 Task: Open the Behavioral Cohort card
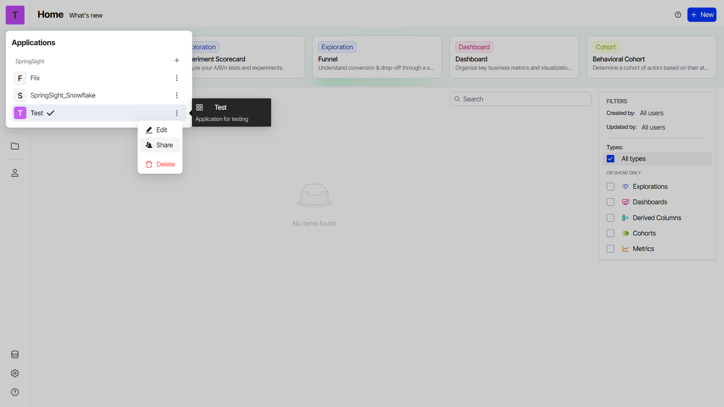pyautogui.click(x=651, y=57)
